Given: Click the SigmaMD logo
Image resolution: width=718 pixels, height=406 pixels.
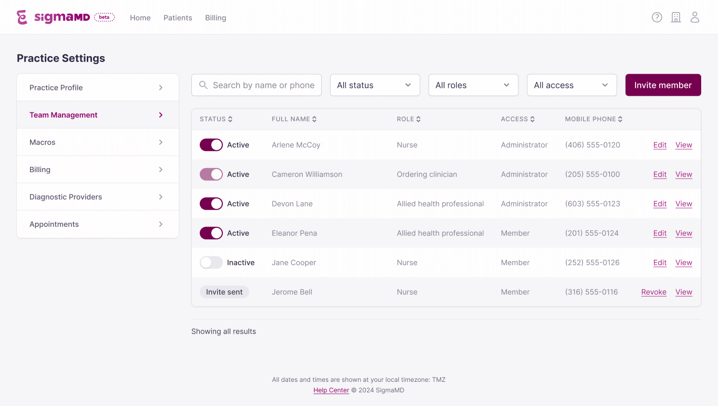Looking at the screenshot, I should (53, 16).
